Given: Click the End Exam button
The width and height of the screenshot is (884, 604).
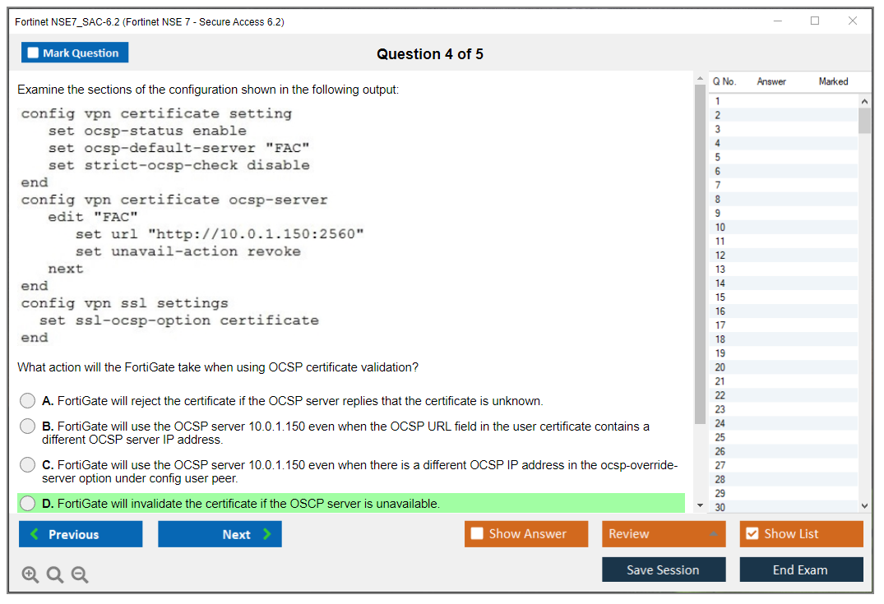Looking at the screenshot, I should pyautogui.click(x=800, y=569).
